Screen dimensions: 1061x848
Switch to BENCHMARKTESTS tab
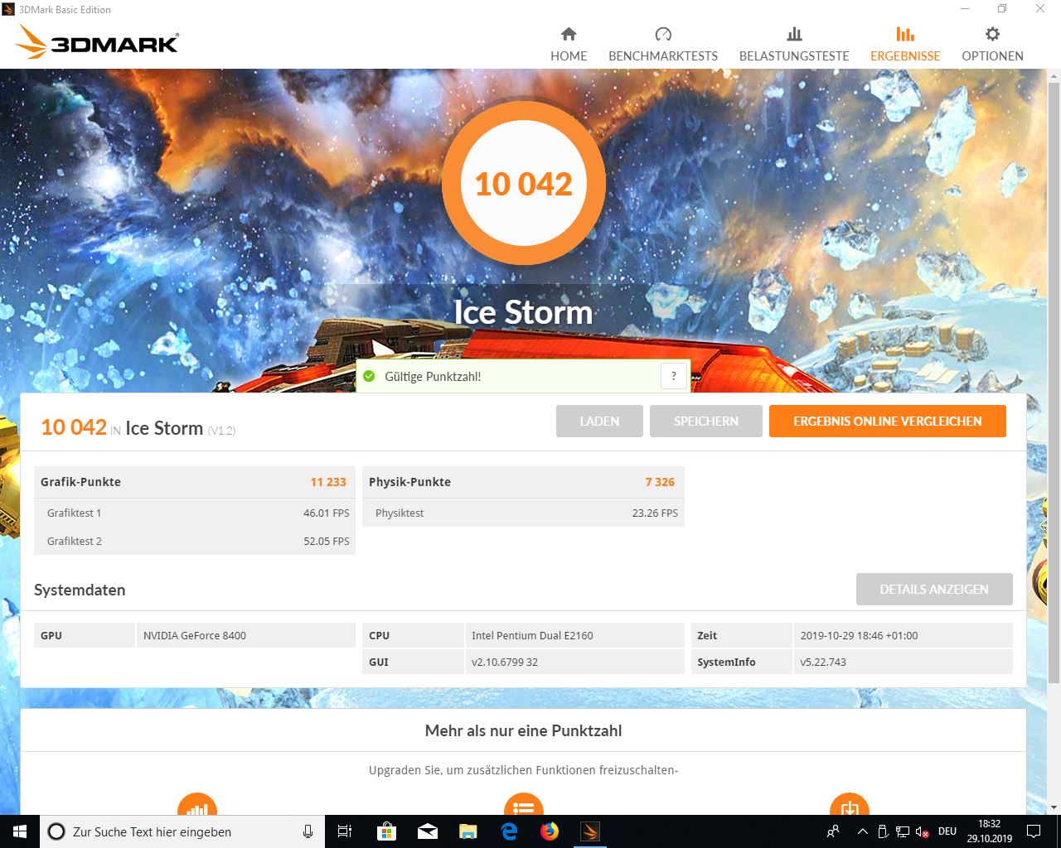pos(663,45)
